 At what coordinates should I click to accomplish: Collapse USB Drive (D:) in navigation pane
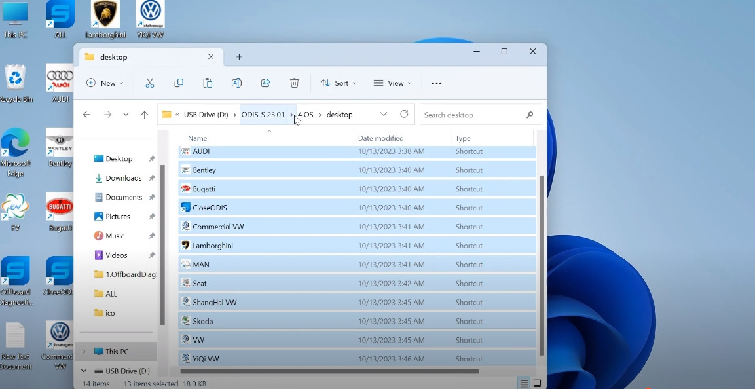tap(84, 371)
